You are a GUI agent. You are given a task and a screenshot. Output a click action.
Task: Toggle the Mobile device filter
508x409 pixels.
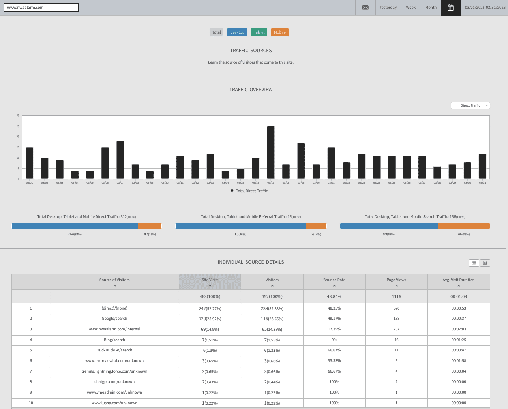pyautogui.click(x=279, y=32)
